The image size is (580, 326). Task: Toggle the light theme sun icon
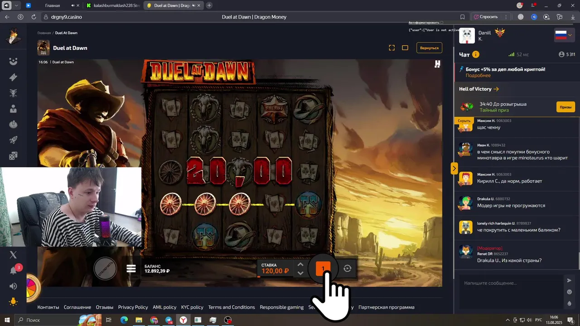[x=13, y=302]
